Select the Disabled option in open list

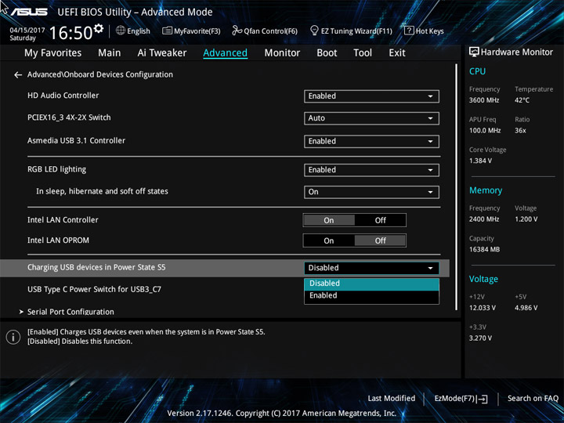[371, 284]
